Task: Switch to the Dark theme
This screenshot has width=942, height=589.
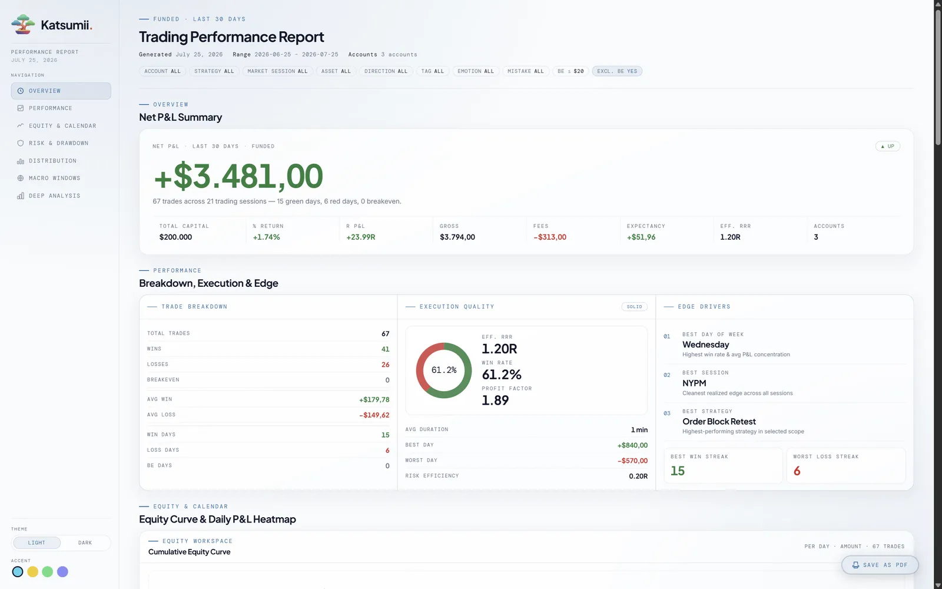Action: 85,542
